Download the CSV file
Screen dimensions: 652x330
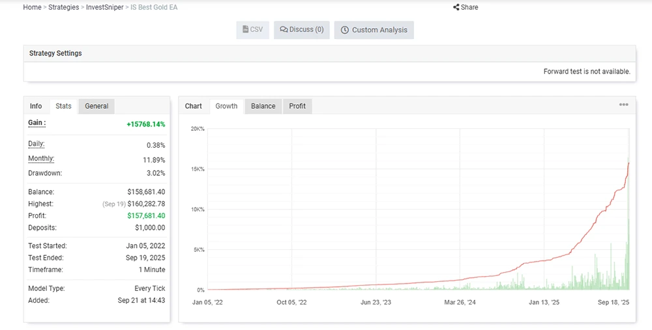252,30
